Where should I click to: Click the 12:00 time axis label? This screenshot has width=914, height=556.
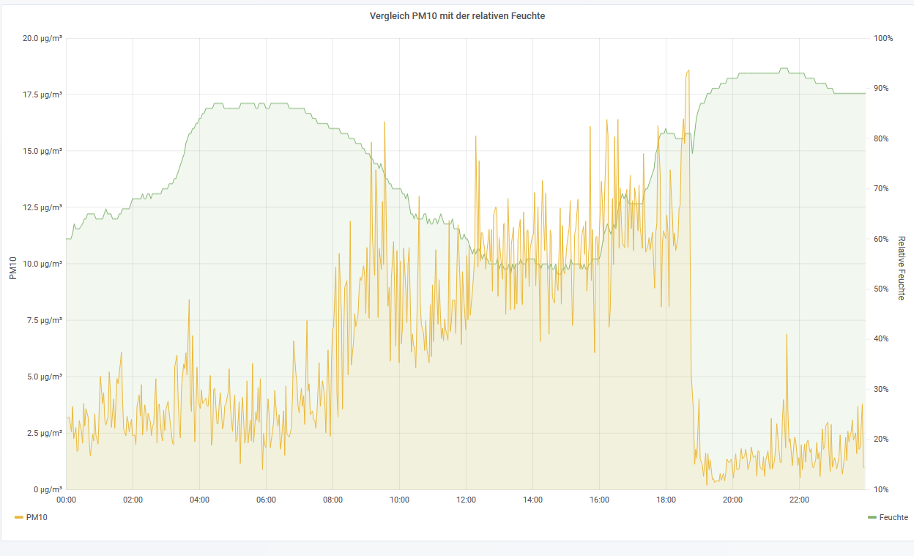coord(466,500)
